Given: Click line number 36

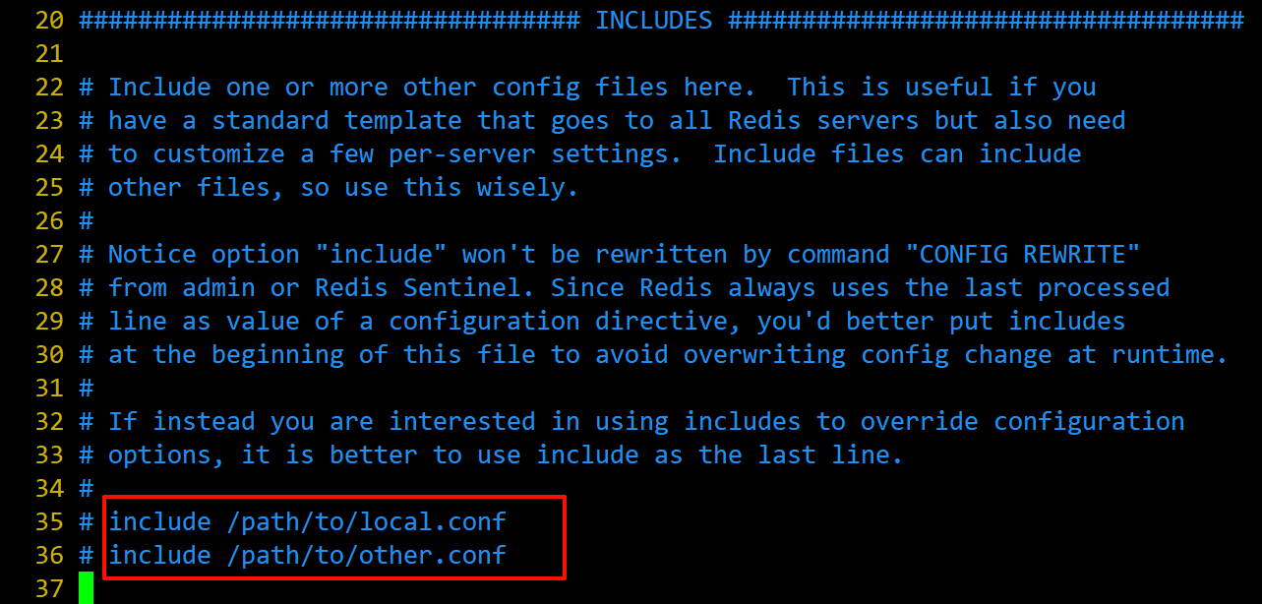Looking at the screenshot, I should [49, 555].
